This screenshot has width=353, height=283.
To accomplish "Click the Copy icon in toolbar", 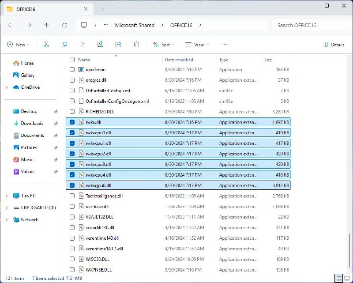I will pos(64,45).
